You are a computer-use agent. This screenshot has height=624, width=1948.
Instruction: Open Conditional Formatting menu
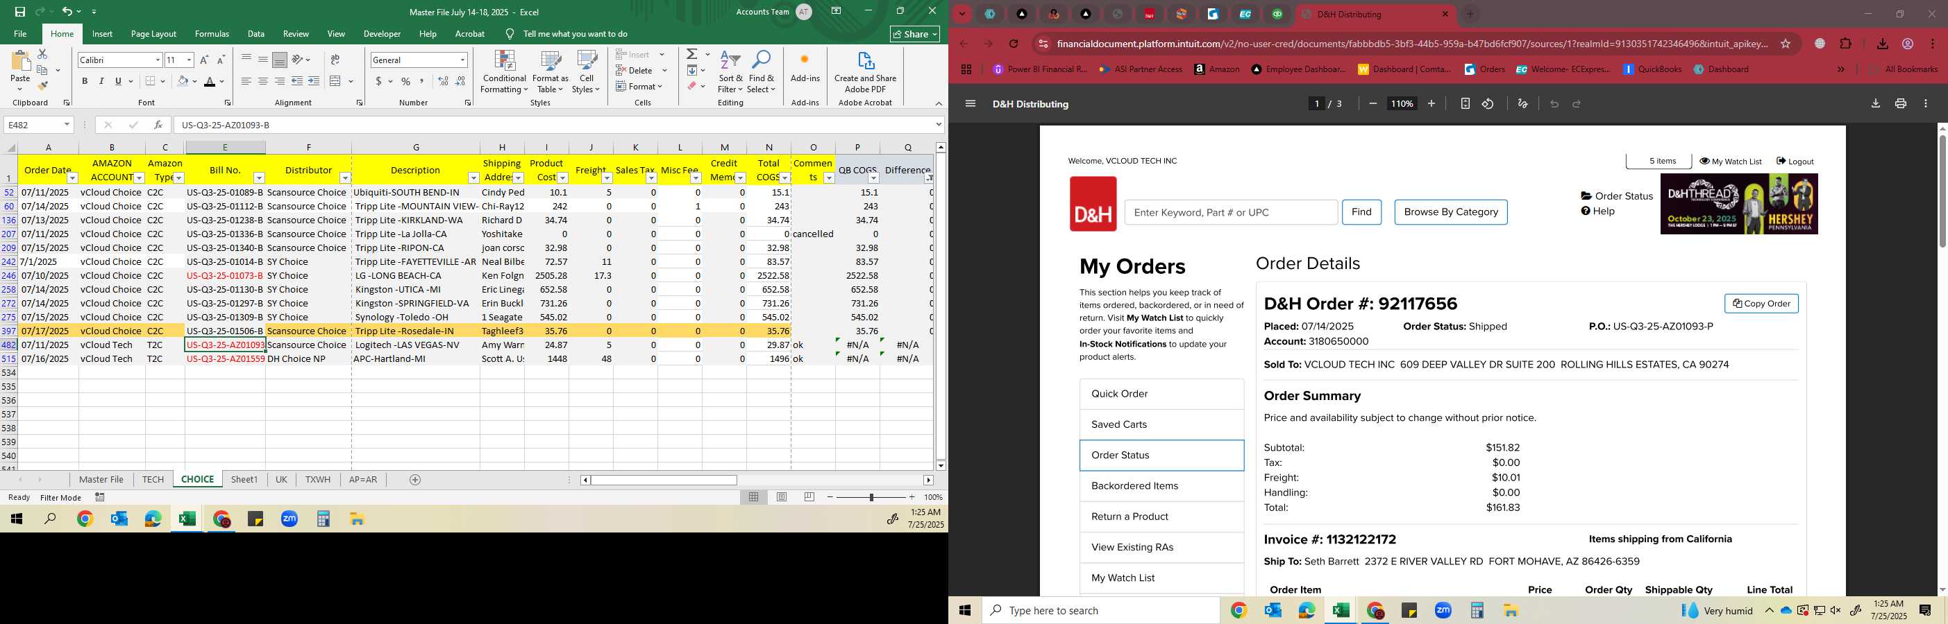point(505,73)
